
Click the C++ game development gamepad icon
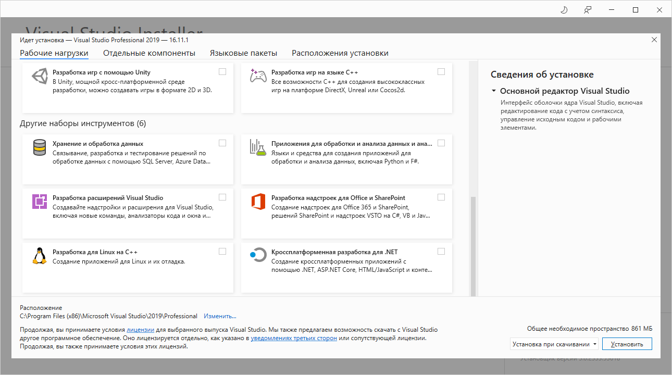[258, 76]
